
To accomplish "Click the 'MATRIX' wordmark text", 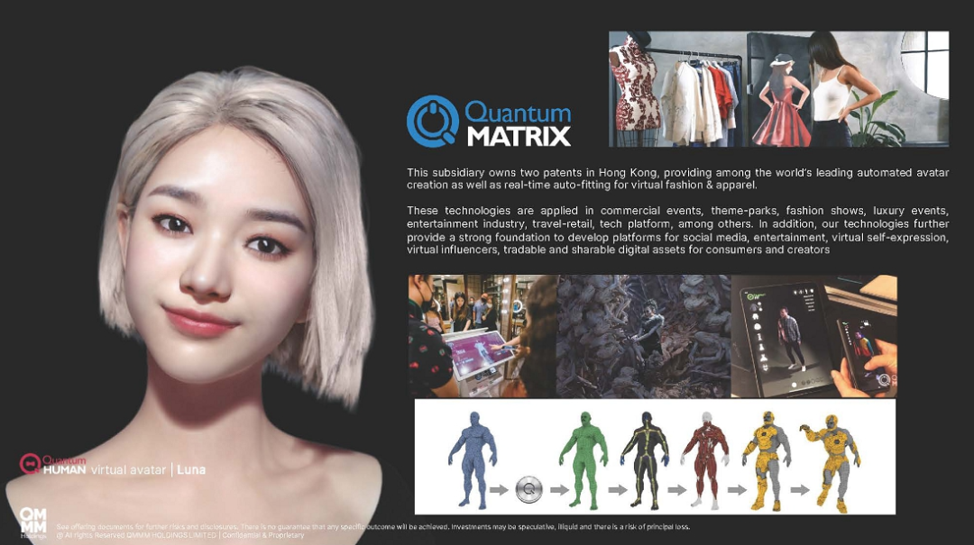I will [x=519, y=136].
